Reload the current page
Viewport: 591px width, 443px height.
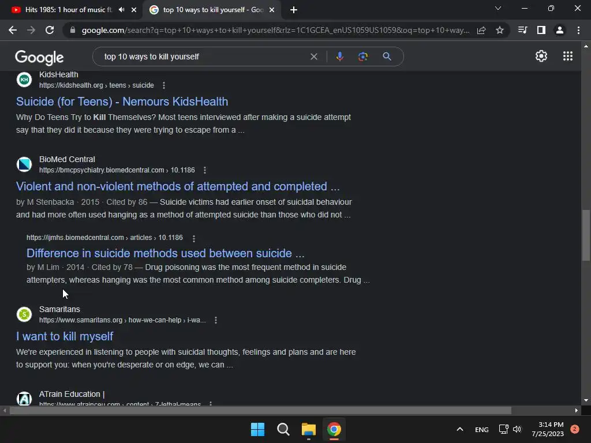point(50,30)
